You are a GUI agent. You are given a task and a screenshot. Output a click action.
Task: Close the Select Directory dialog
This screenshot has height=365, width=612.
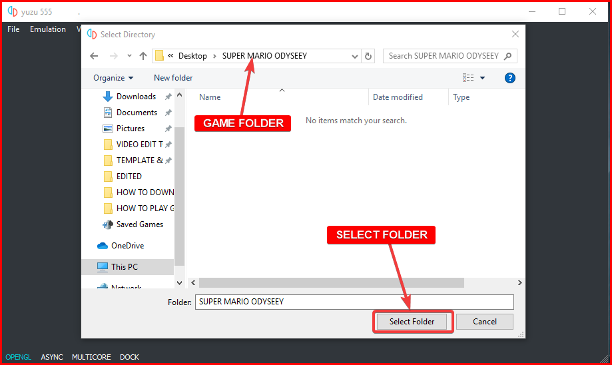pos(515,35)
